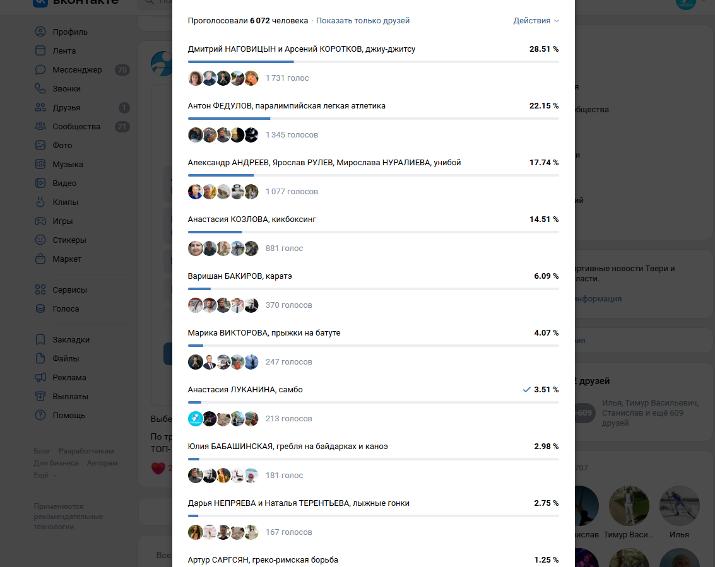This screenshot has height=567, width=715.
Task: Open Закладки bookmark icon
Action: click(40, 339)
